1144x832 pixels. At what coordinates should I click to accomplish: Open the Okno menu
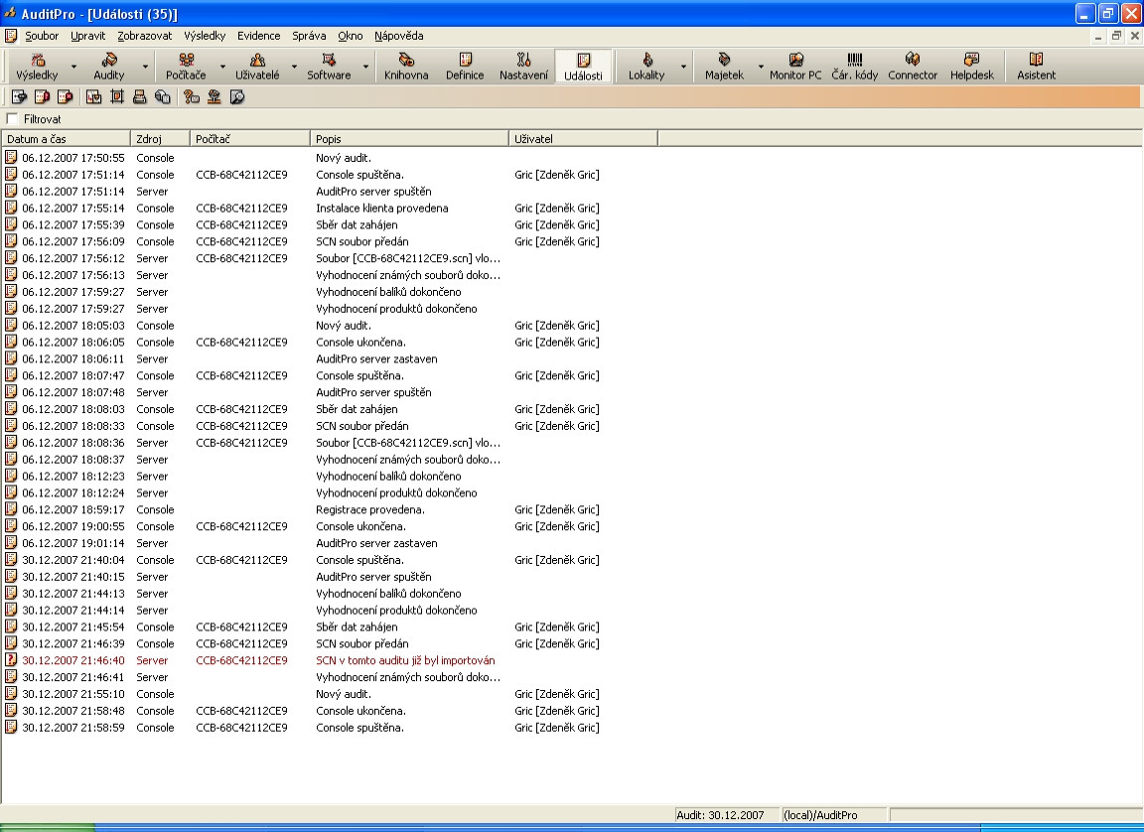tap(351, 36)
